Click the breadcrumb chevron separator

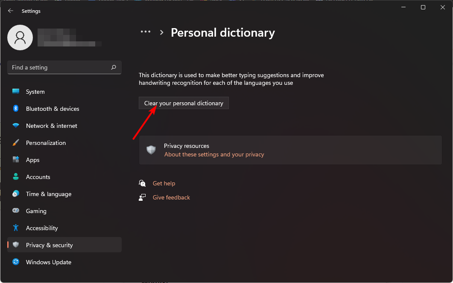[x=161, y=32]
